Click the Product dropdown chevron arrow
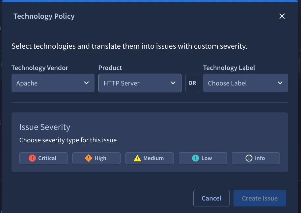Image resolution: width=301 pixels, height=213 pixels. [173, 83]
